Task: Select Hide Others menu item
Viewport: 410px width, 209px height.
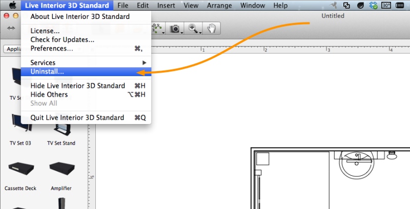Action: click(x=86, y=95)
